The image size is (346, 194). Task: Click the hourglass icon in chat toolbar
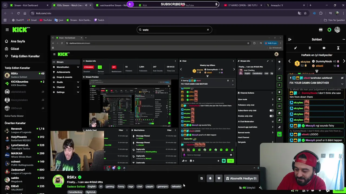(338, 48)
